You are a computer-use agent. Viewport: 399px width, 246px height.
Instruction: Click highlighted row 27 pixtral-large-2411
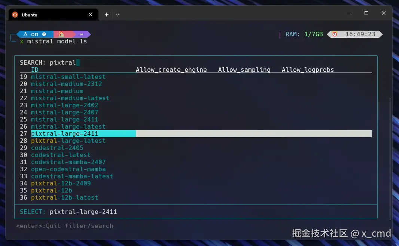point(196,134)
